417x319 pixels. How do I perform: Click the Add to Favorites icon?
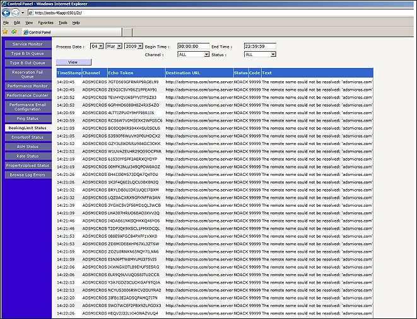coord(13,31)
